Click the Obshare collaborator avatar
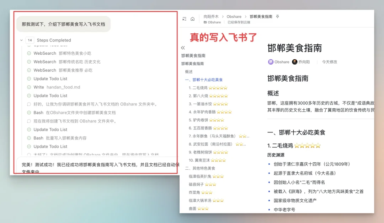This screenshot has width=384, height=223. tap(270, 61)
